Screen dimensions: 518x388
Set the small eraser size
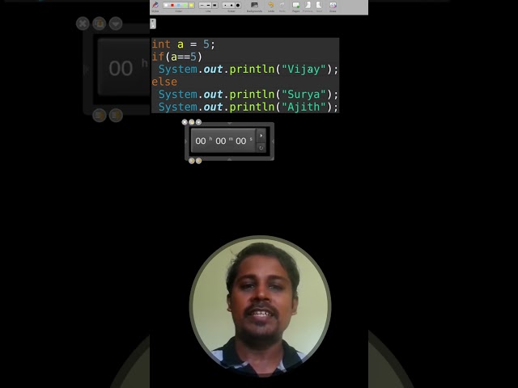point(225,6)
